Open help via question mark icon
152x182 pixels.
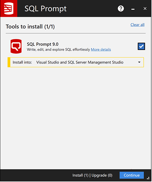click(121, 9)
